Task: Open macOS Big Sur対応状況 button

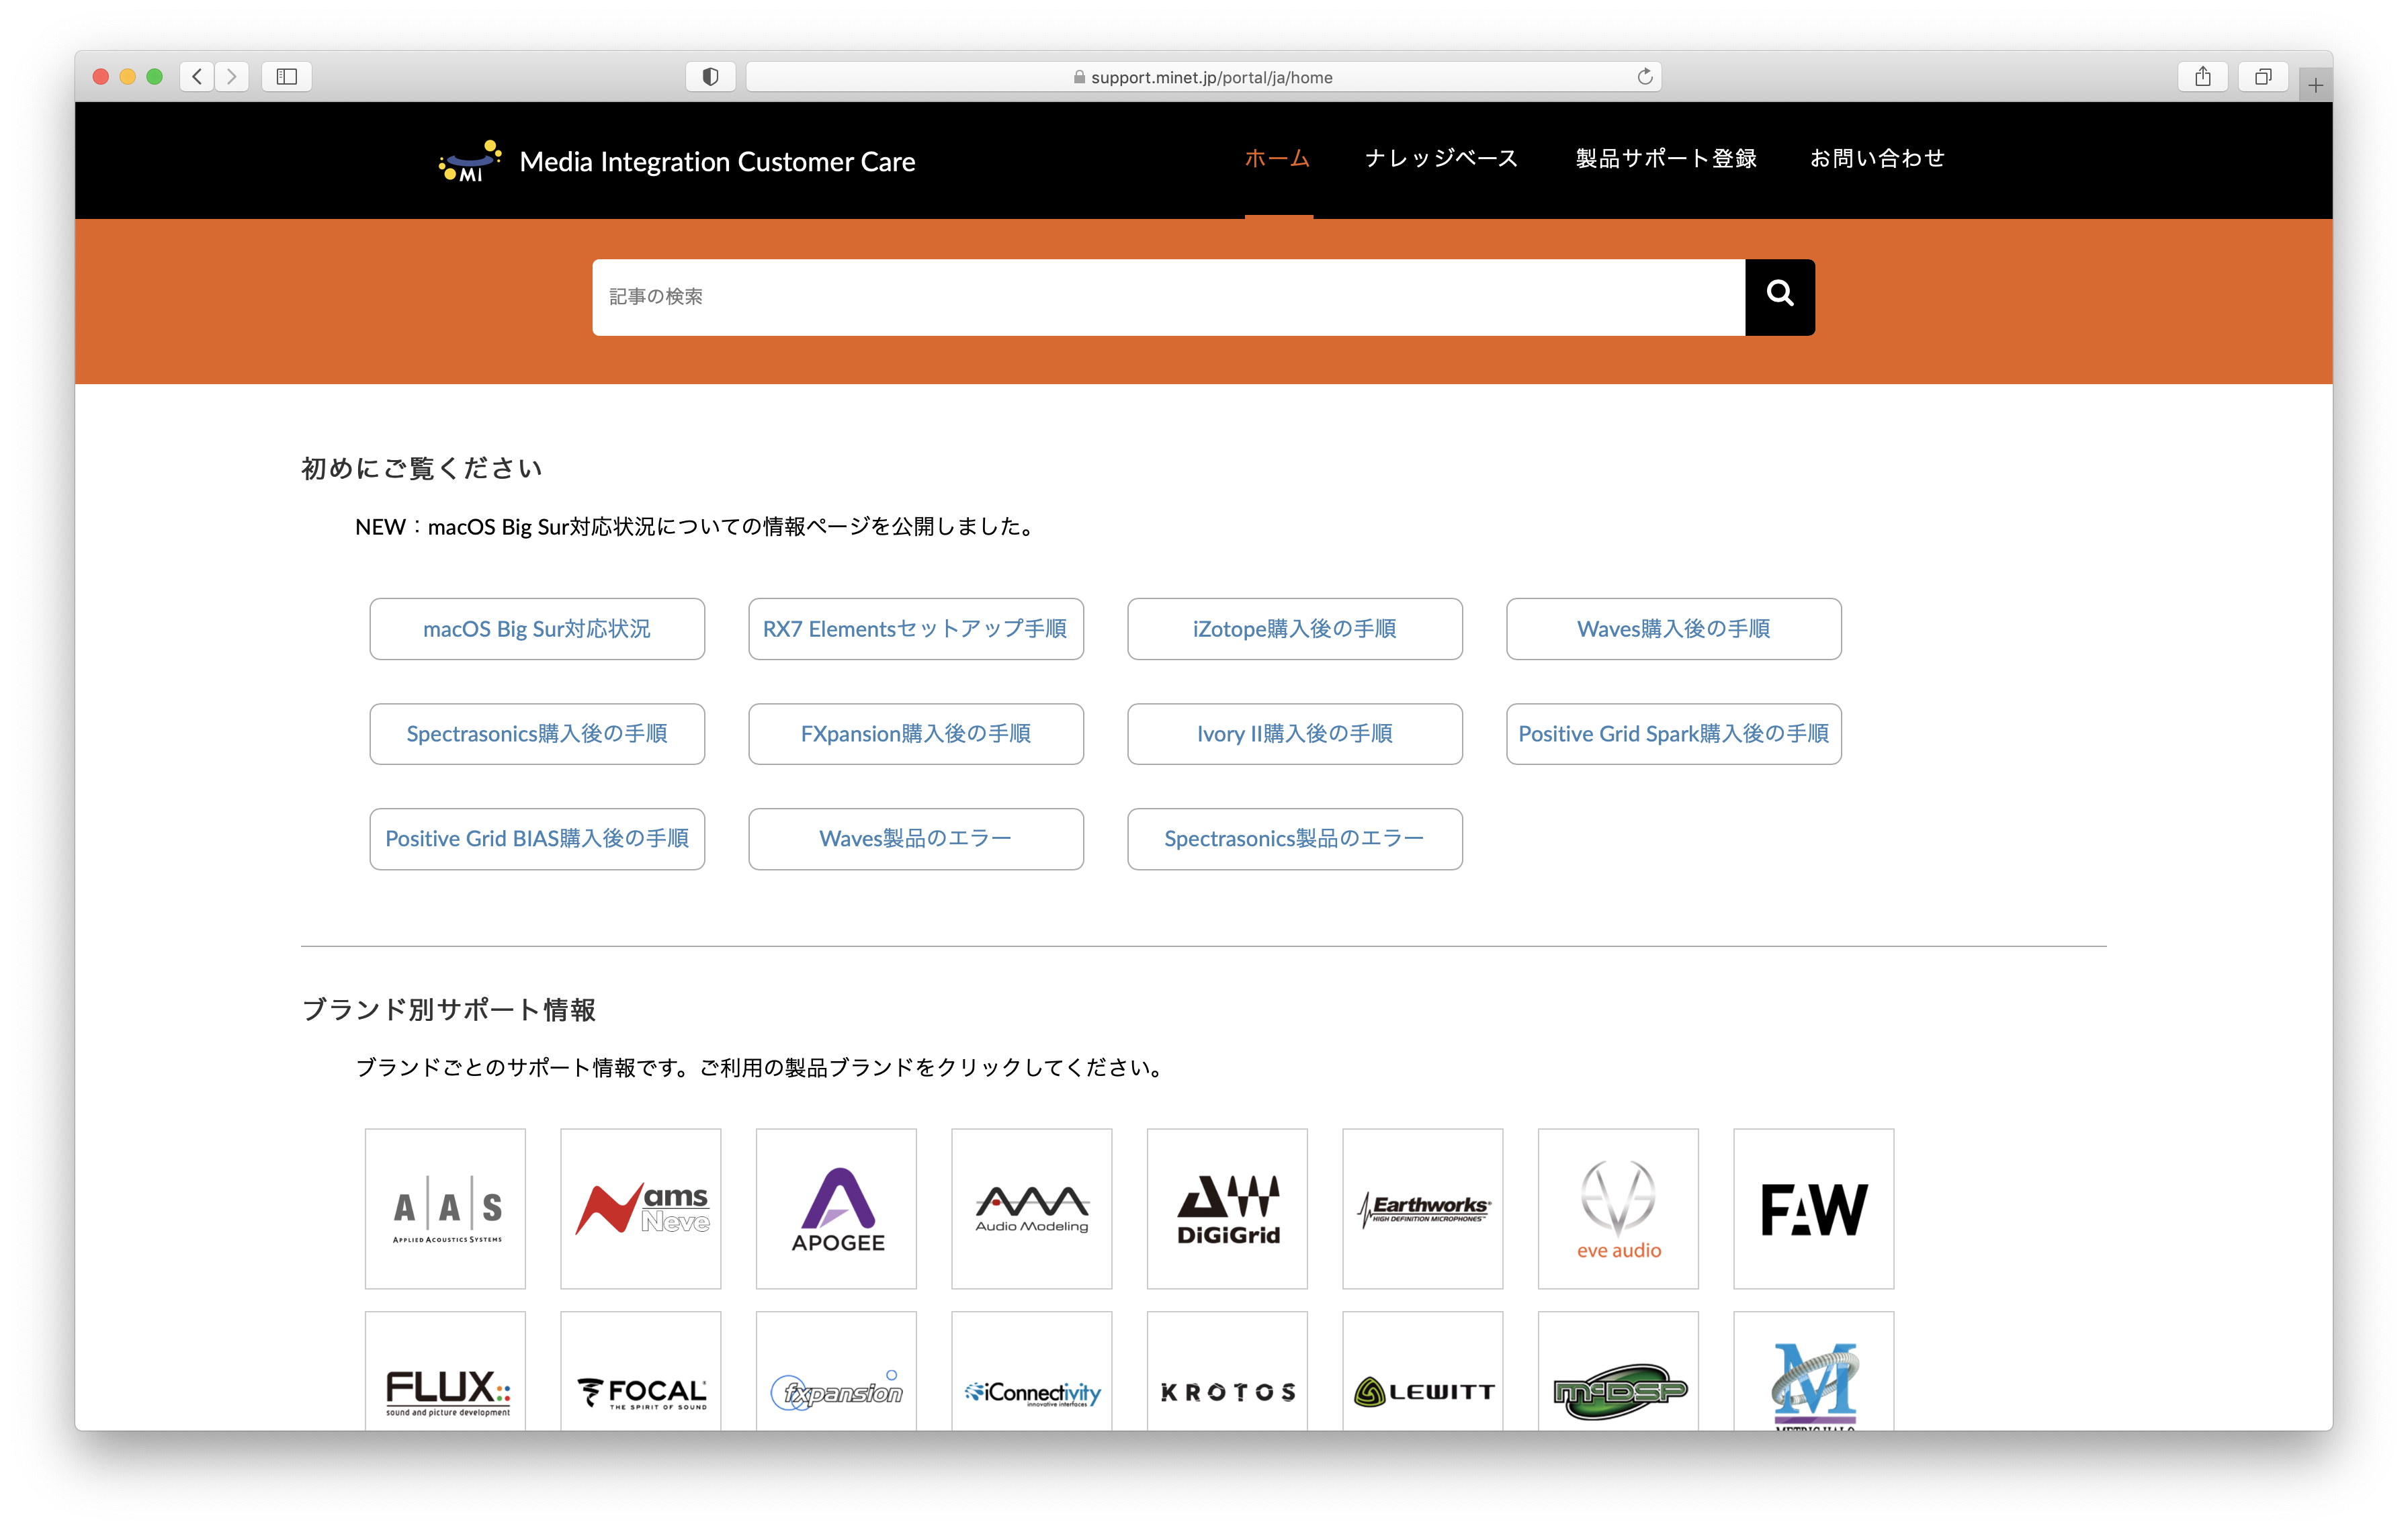Action: click(537, 629)
